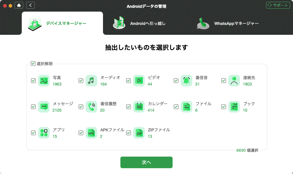The image size is (293, 174).
Task: Uncheck the 選択解除 select-all checkbox
Action: coord(33,64)
